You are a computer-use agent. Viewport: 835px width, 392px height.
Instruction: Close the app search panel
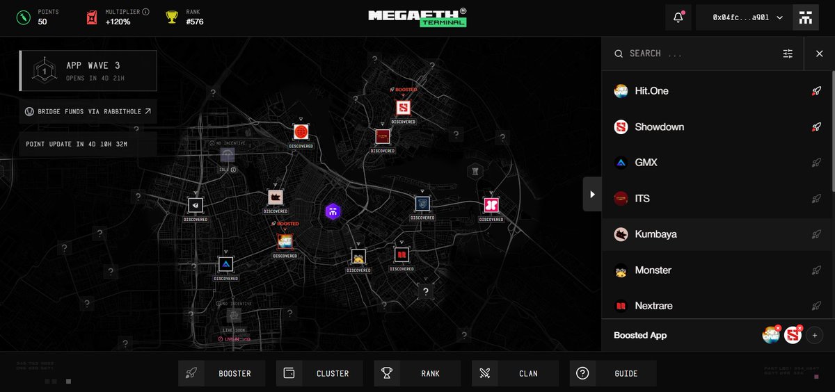coord(819,54)
